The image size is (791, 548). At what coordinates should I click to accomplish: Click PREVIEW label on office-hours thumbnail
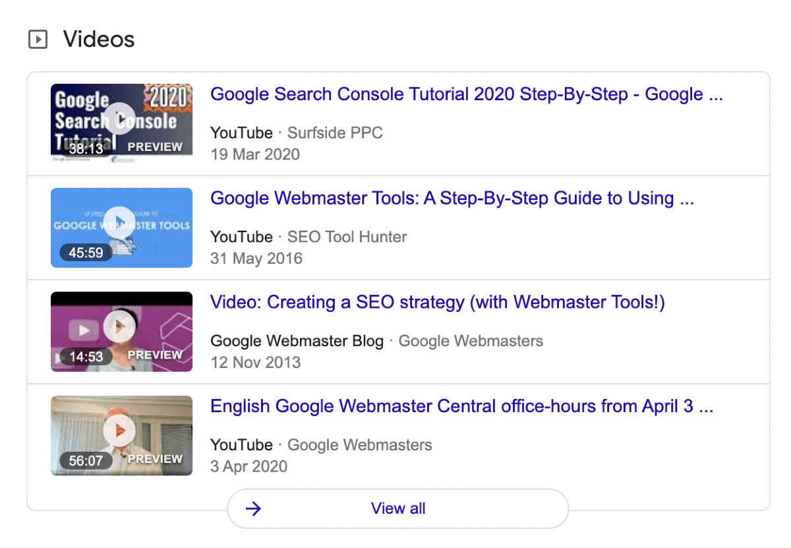pyautogui.click(x=155, y=459)
